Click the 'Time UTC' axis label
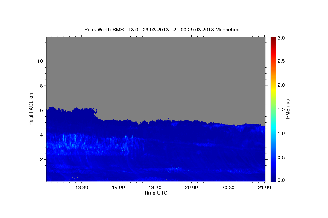Image resolution: width=328 pixels, height=218 pixels. [156, 193]
